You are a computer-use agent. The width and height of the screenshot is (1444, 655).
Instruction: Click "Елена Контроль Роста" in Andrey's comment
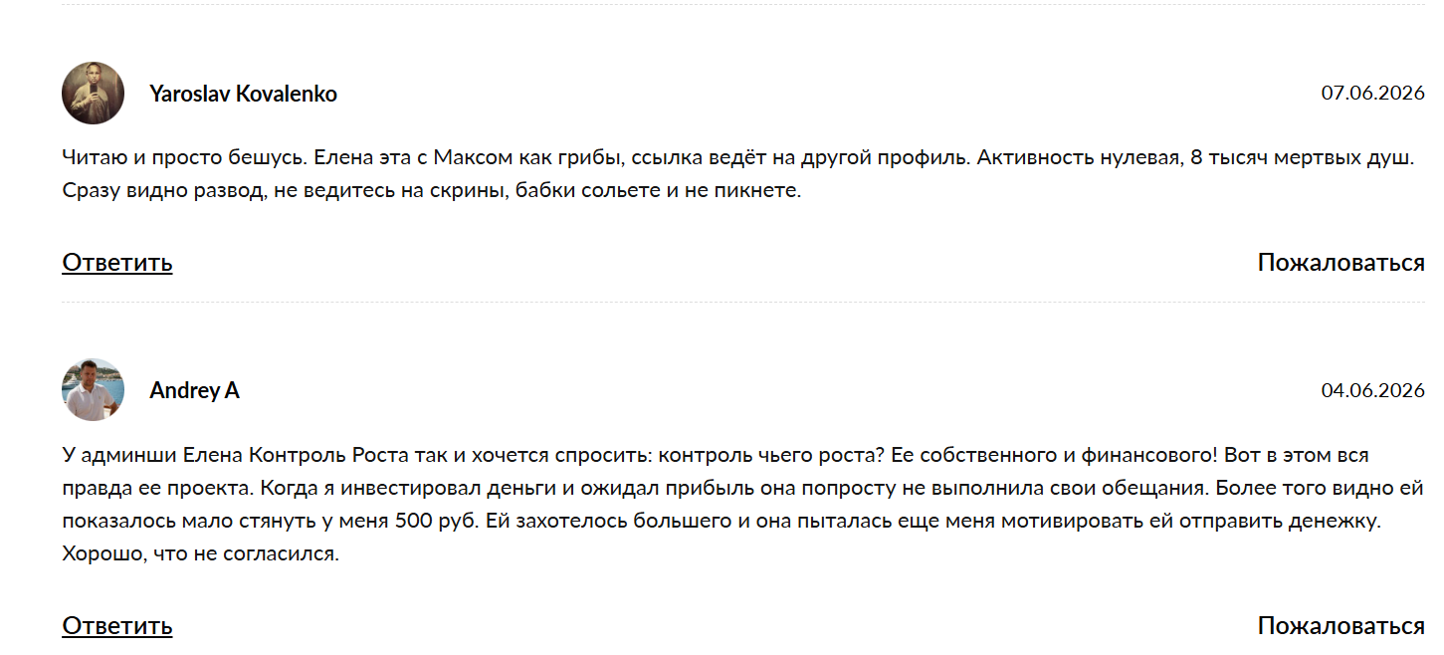click(287, 455)
